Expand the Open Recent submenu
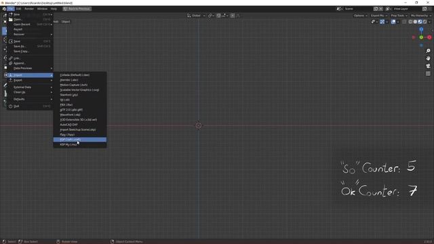Image resolution: width=434 pixels, height=244 pixels. [x=30, y=24]
